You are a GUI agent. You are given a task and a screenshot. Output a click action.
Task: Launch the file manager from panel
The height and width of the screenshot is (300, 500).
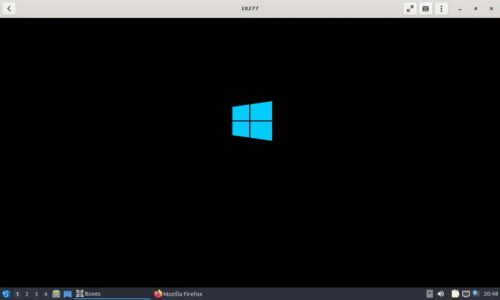pos(56,294)
